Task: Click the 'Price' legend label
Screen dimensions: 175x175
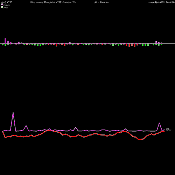Action: (x=6, y=8)
